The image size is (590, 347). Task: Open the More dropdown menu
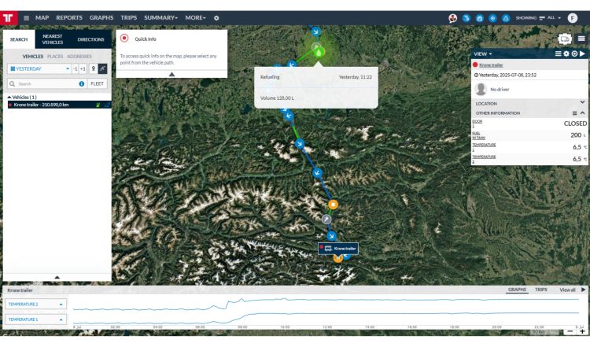pyautogui.click(x=195, y=17)
